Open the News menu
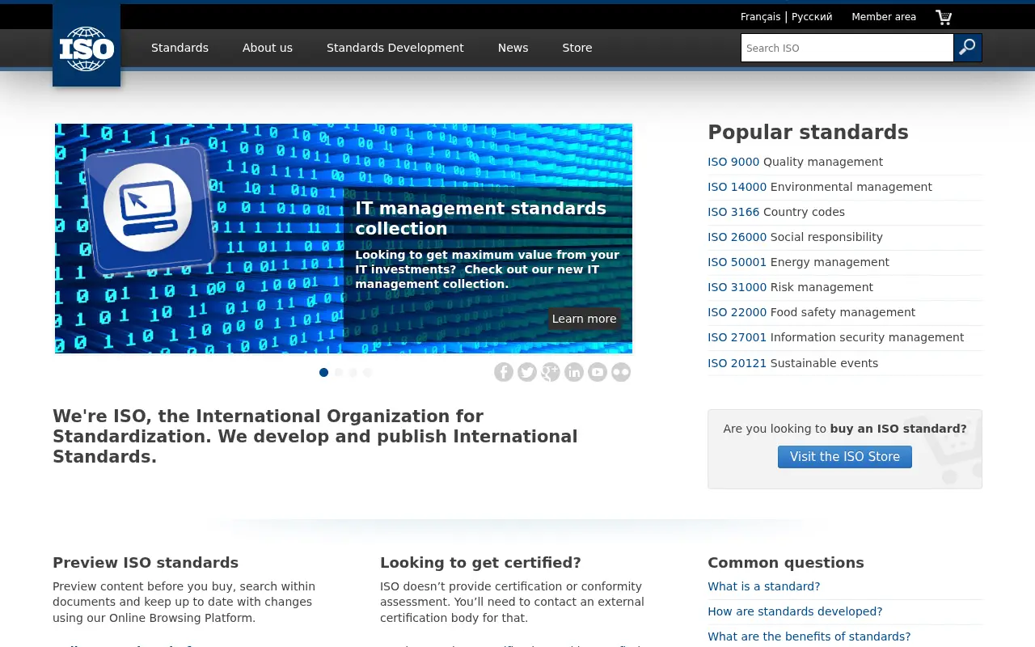Viewport: 1035px width, 647px height. pos(513,48)
